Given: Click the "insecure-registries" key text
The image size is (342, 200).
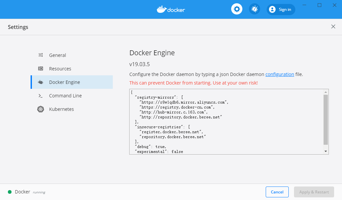Looking at the screenshot, I should pos(159,127).
